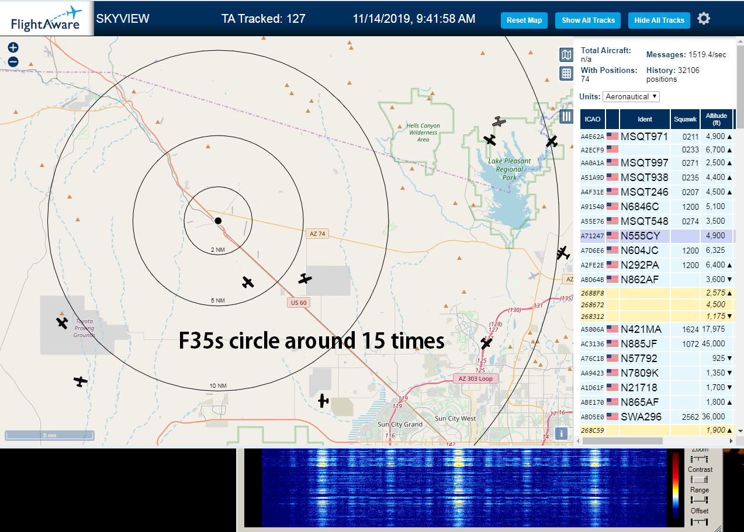Viewport: 744px width, 532px height.
Task: Click US flag in the SWA296 row
Action: (612, 417)
